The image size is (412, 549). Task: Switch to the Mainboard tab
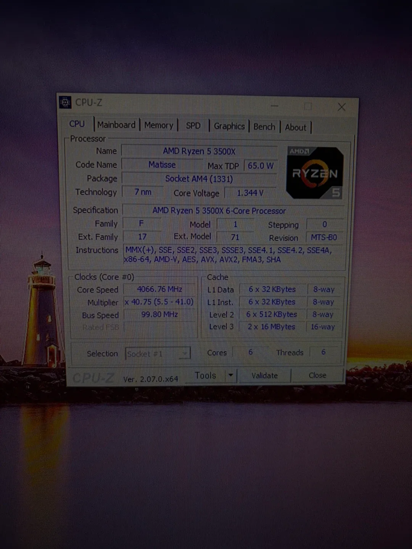coord(116,125)
